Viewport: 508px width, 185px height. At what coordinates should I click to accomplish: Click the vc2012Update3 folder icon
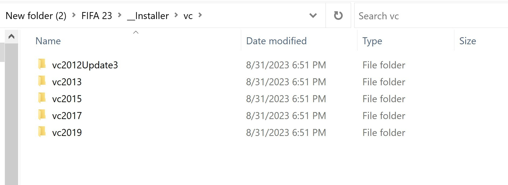coord(42,64)
